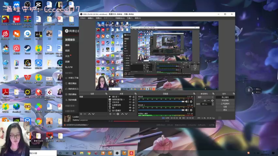Remove selected source using the minus icon
The image size is (278, 156).
[114, 114]
